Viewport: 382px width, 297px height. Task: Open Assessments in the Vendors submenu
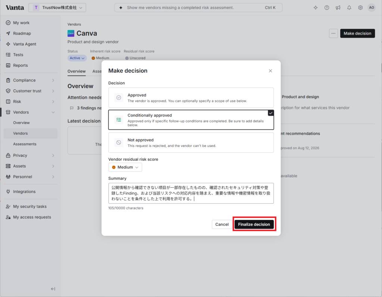tap(25, 144)
